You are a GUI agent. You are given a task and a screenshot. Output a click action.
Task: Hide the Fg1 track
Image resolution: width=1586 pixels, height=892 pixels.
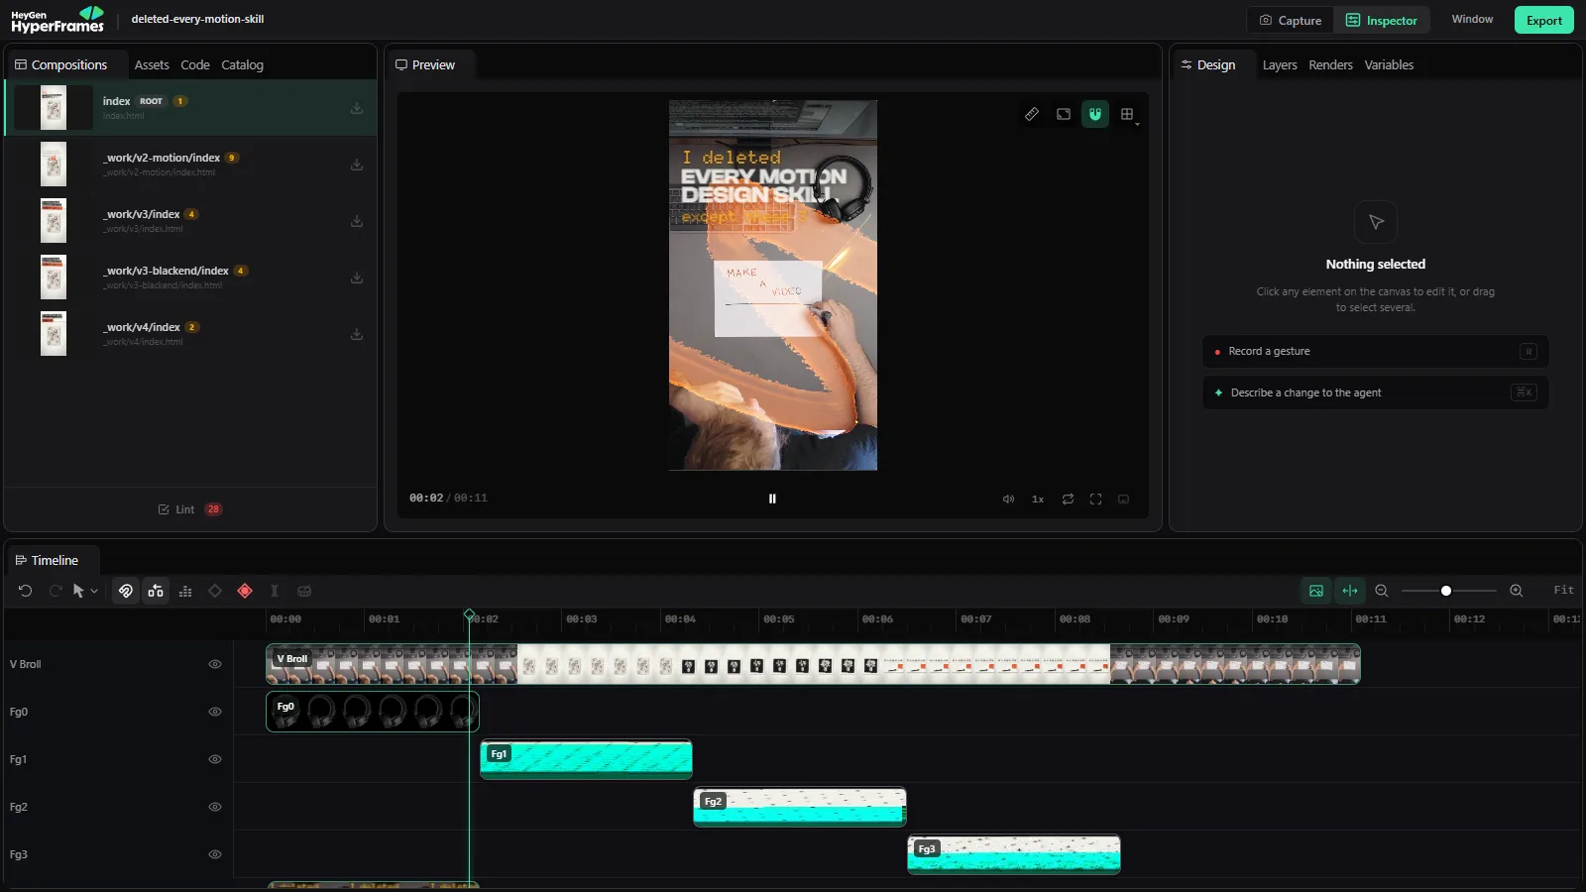pyautogui.click(x=215, y=759)
